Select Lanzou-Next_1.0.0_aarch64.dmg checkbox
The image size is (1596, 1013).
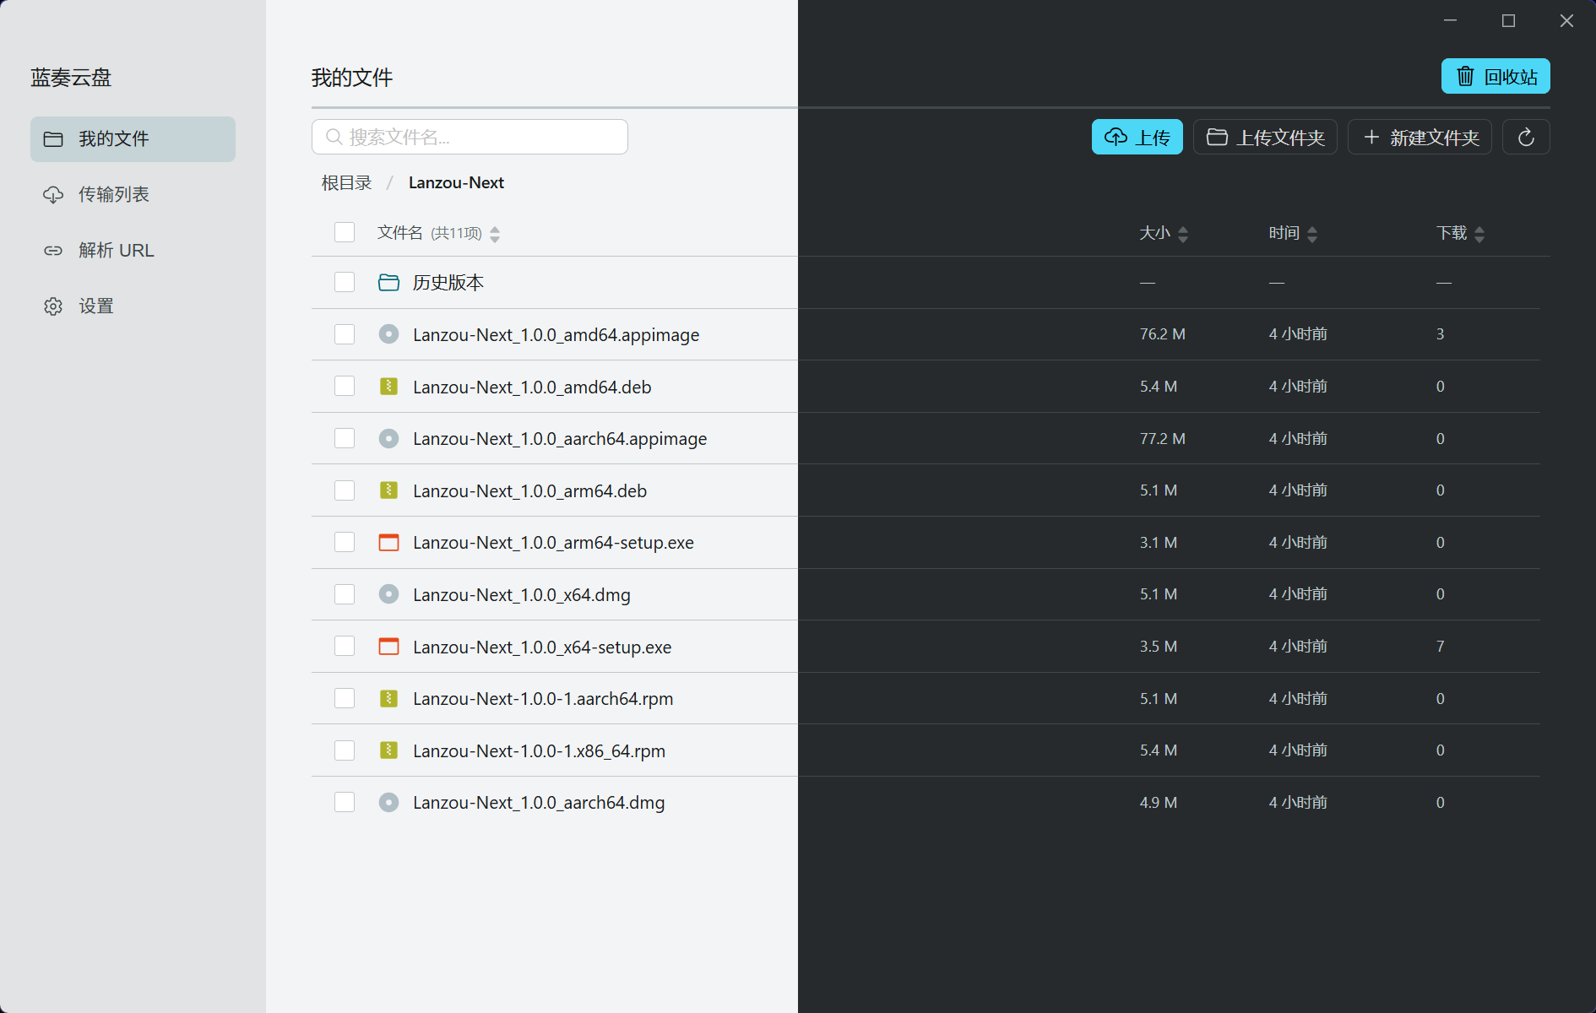click(x=345, y=802)
